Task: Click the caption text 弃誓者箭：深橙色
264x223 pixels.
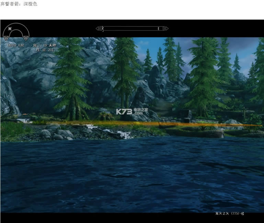Action: coord(19,4)
